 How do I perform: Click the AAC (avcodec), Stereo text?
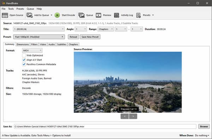[x=33, y=74]
